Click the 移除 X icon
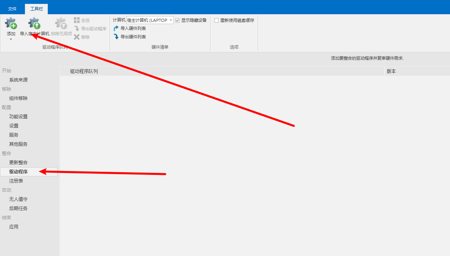 coord(77,37)
